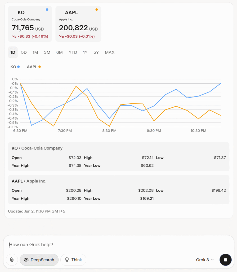Click the stop generation button icon
Screen dimensions: 237x272
pyautogui.click(x=225, y=260)
